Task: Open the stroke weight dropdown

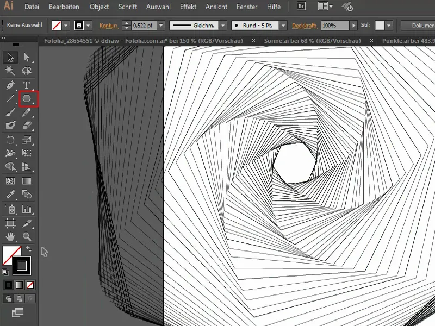Action: click(161, 25)
